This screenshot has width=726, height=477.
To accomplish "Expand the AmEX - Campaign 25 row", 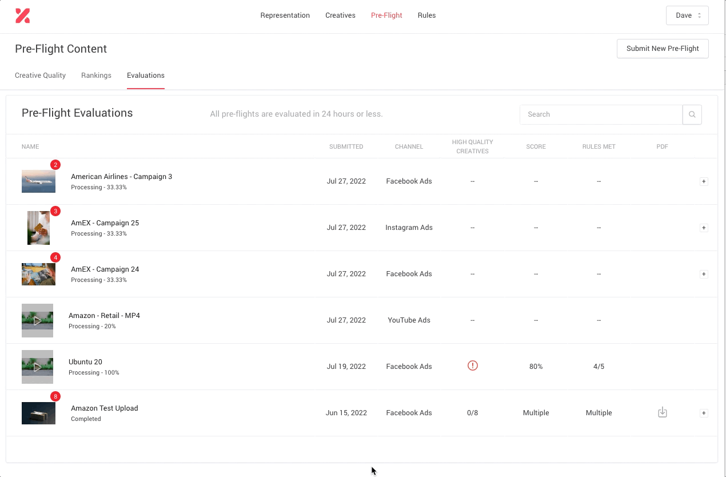I will tap(704, 228).
